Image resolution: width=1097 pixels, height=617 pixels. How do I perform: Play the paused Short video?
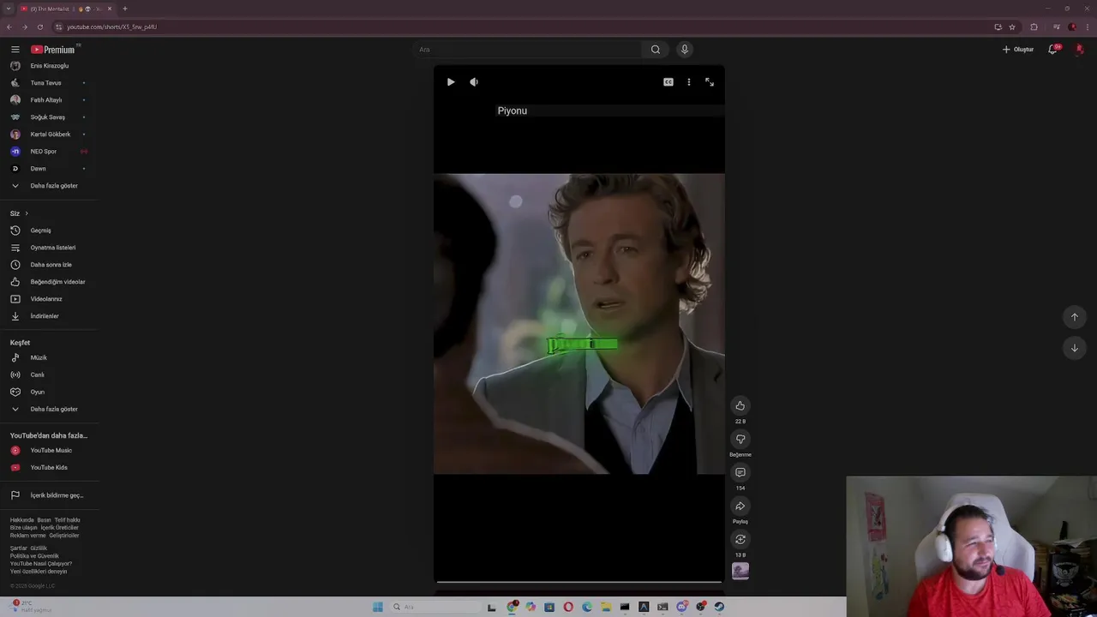[451, 82]
